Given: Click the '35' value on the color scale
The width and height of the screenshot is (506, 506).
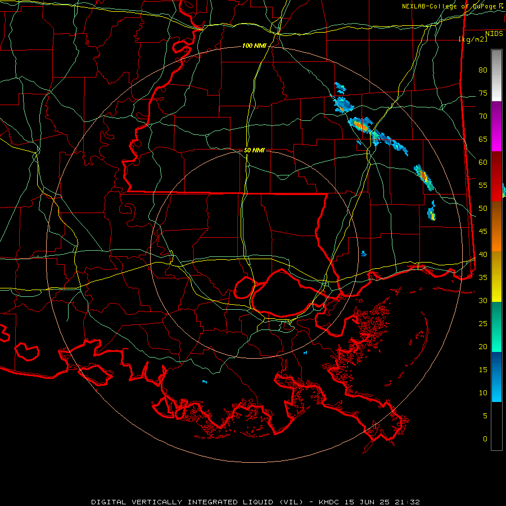Looking at the screenshot, I should click(x=483, y=278).
